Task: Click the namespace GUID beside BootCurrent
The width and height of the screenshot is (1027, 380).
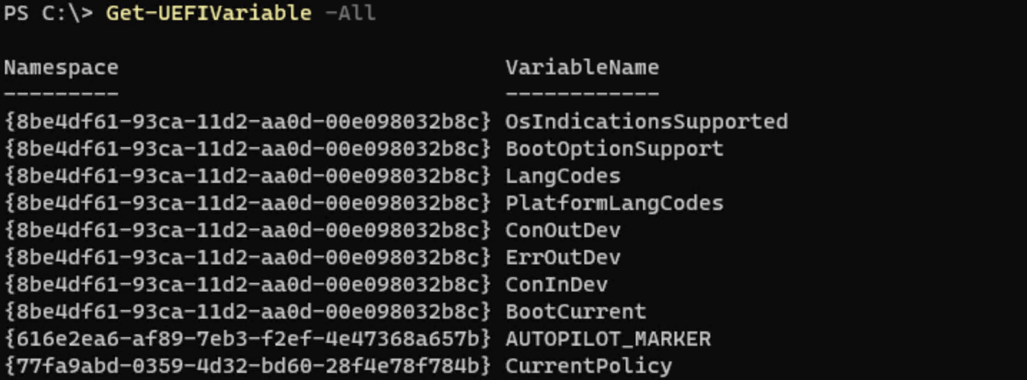Action: click(x=247, y=311)
